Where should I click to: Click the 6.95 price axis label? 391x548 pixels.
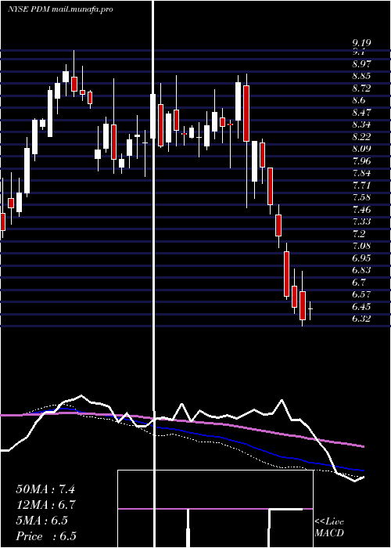(361, 258)
